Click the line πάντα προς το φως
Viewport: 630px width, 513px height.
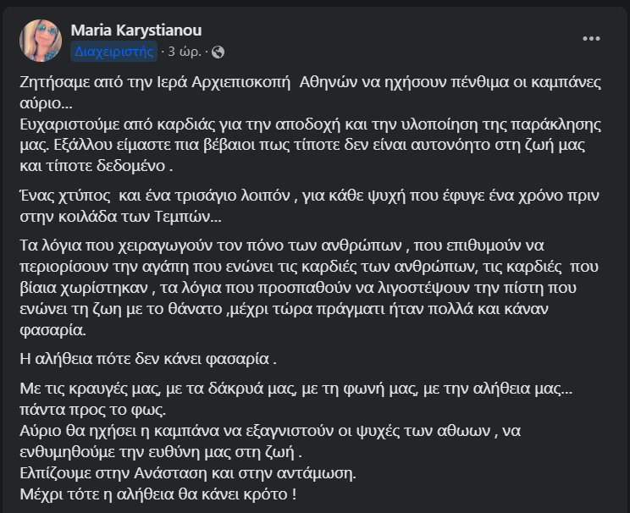point(93,410)
